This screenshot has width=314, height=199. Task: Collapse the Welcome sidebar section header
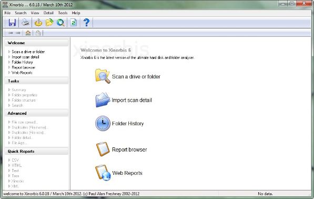click(36, 43)
